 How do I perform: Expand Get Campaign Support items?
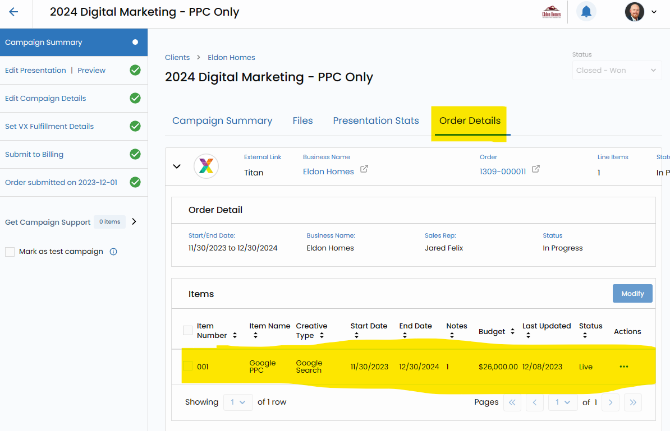click(x=134, y=221)
